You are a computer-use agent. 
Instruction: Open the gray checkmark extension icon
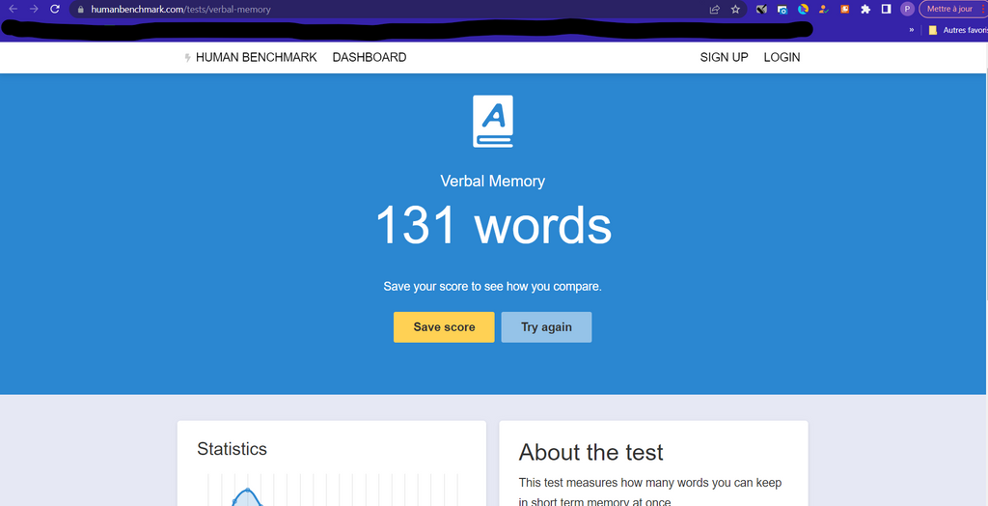pos(761,9)
